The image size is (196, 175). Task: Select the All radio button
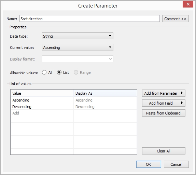point(44,72)
